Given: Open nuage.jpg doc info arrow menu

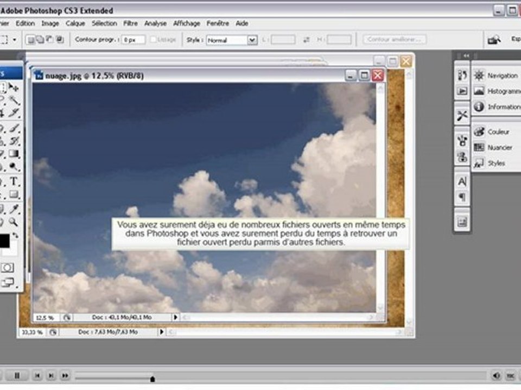Looking at the screenshot, I should click(175, 317).
